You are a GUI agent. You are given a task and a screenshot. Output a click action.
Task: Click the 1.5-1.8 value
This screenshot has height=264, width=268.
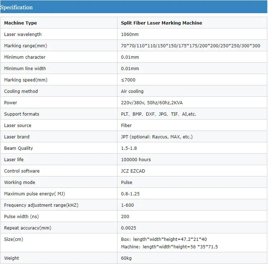pos(129,148)
